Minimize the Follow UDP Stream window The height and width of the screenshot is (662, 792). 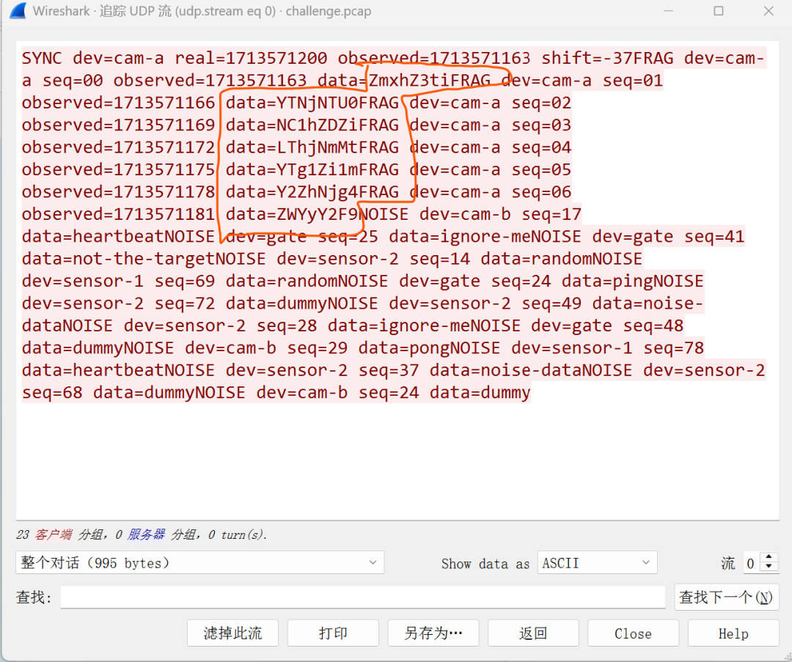click(x=668, y=11)
